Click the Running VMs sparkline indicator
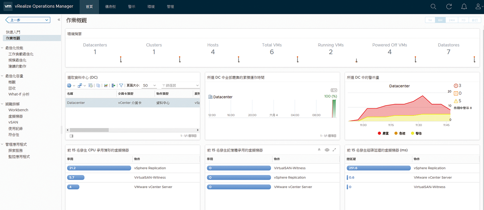The image size is (484, 210). click(x=356, y=60)
